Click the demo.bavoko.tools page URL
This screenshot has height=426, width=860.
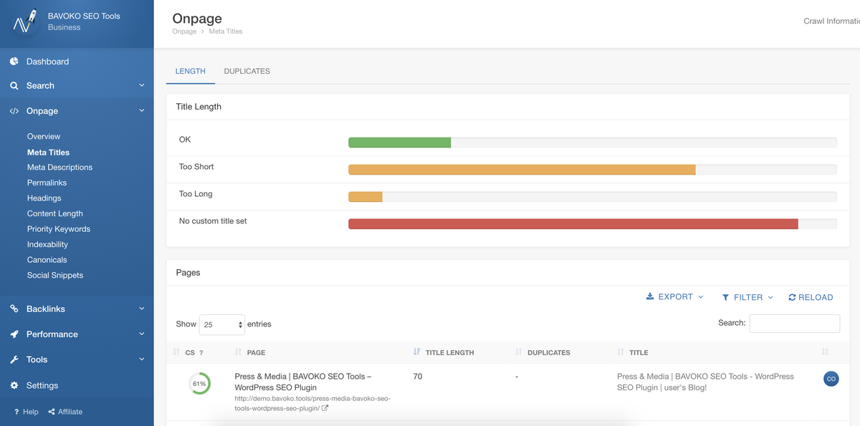pyautogui.click(x=312, y=403)
